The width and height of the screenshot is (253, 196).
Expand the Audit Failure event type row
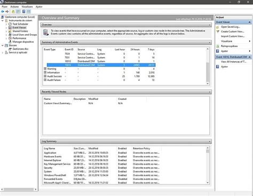tap(45, 80)
